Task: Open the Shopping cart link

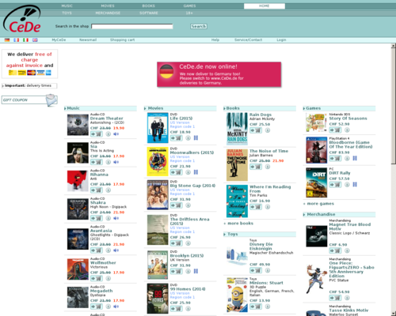Action: (122, 39)
